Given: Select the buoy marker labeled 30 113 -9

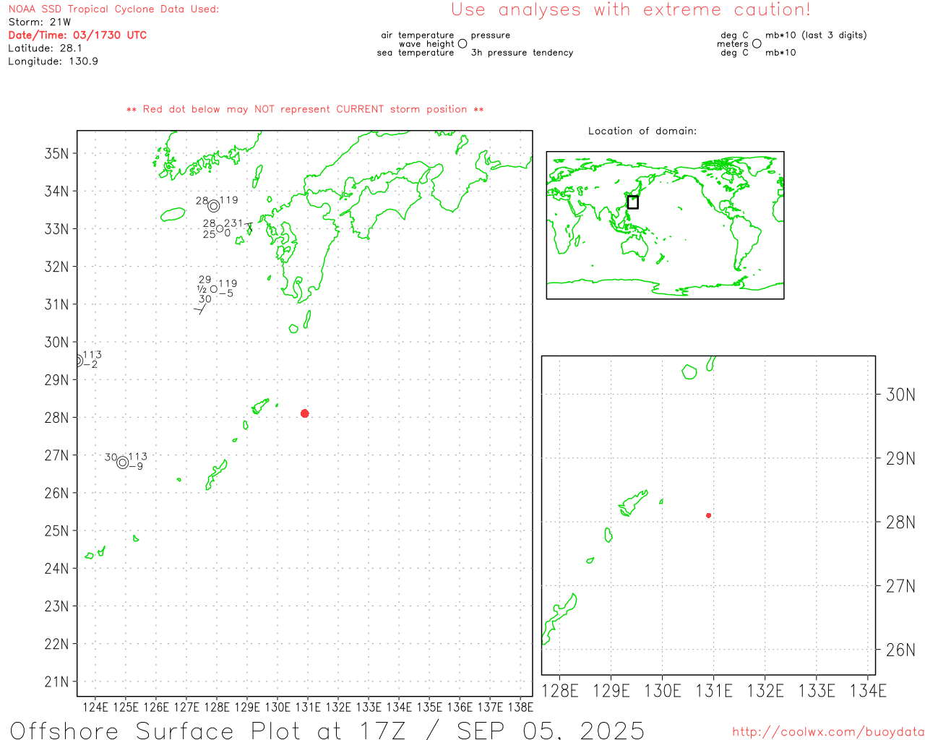Looking at the screenshot, I should tap(123, 462).
